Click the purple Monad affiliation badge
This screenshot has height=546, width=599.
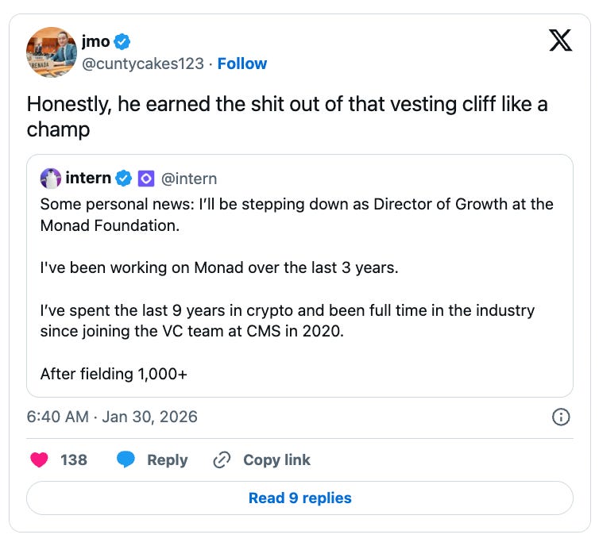[x=146, y=178]
